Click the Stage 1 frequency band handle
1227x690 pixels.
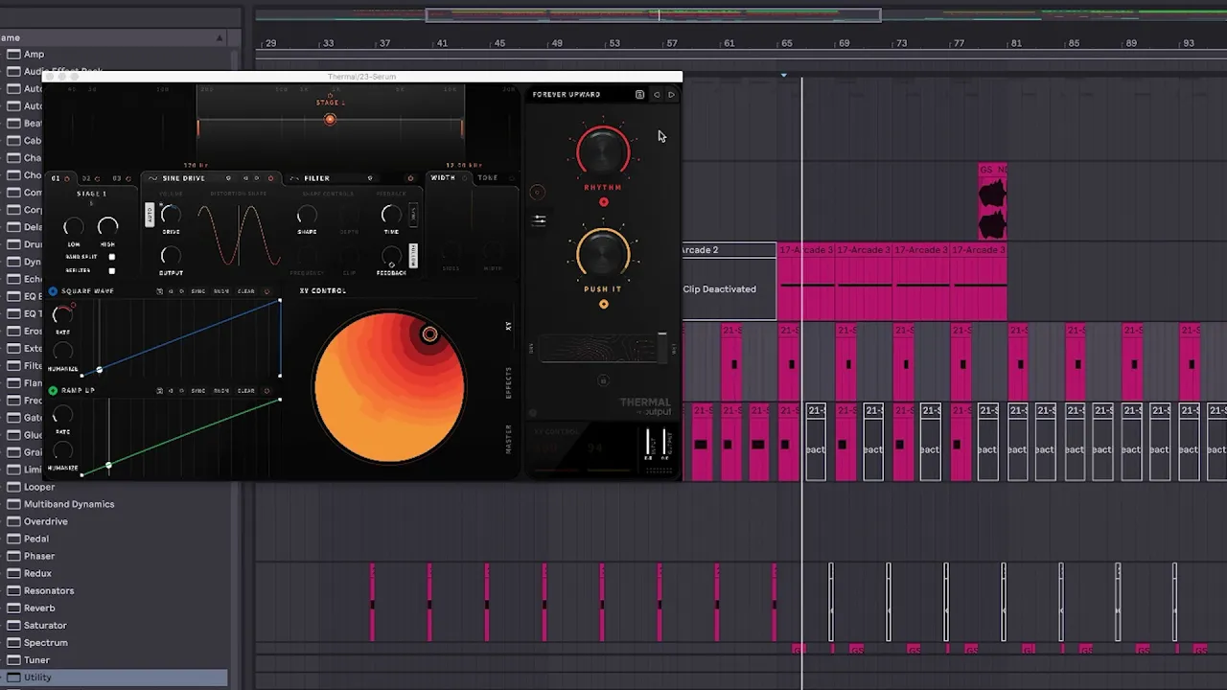[330, 120]
